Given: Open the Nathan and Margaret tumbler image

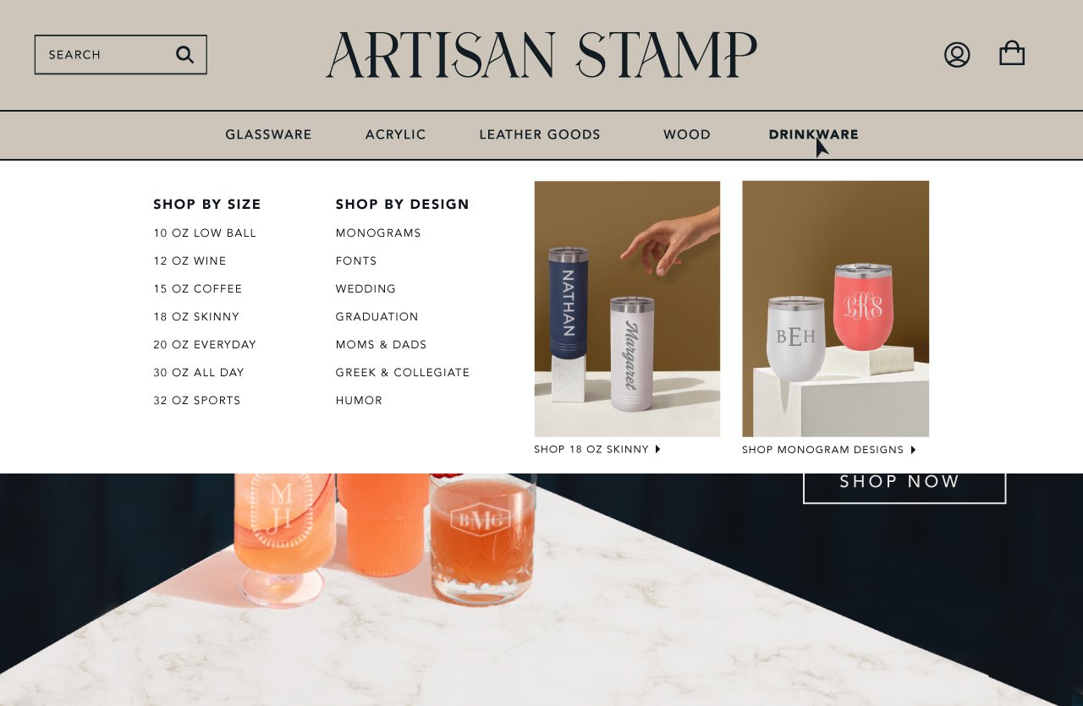Looking at the screenshot, I should (627, 309).
